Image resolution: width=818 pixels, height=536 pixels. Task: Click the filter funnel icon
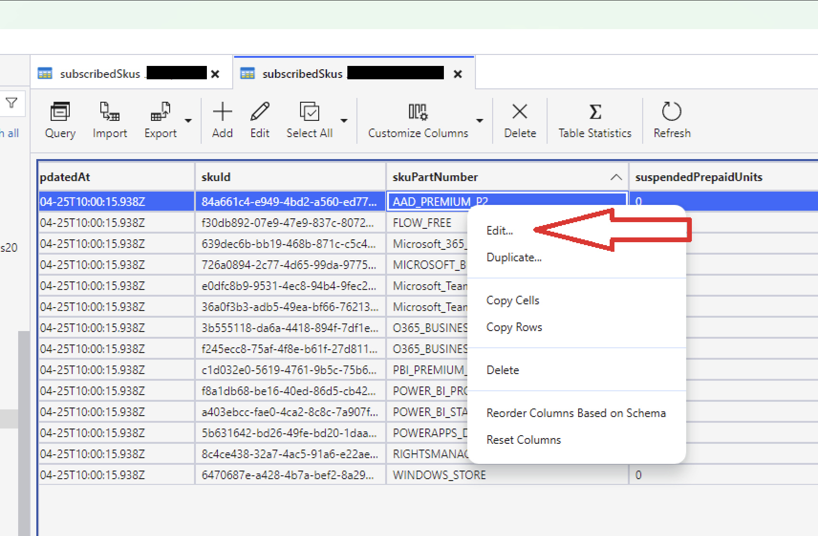coord(11,103)
